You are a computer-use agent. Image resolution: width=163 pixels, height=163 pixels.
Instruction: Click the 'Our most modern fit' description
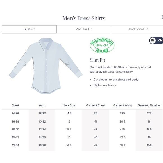click(x=121, y=69)
